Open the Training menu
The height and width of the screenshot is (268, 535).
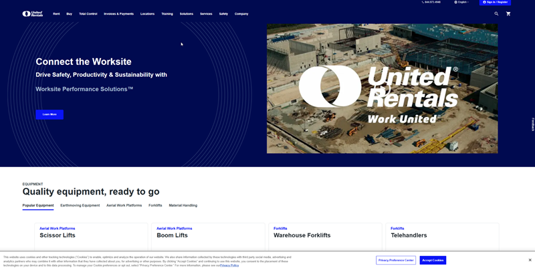coord(167,14)
